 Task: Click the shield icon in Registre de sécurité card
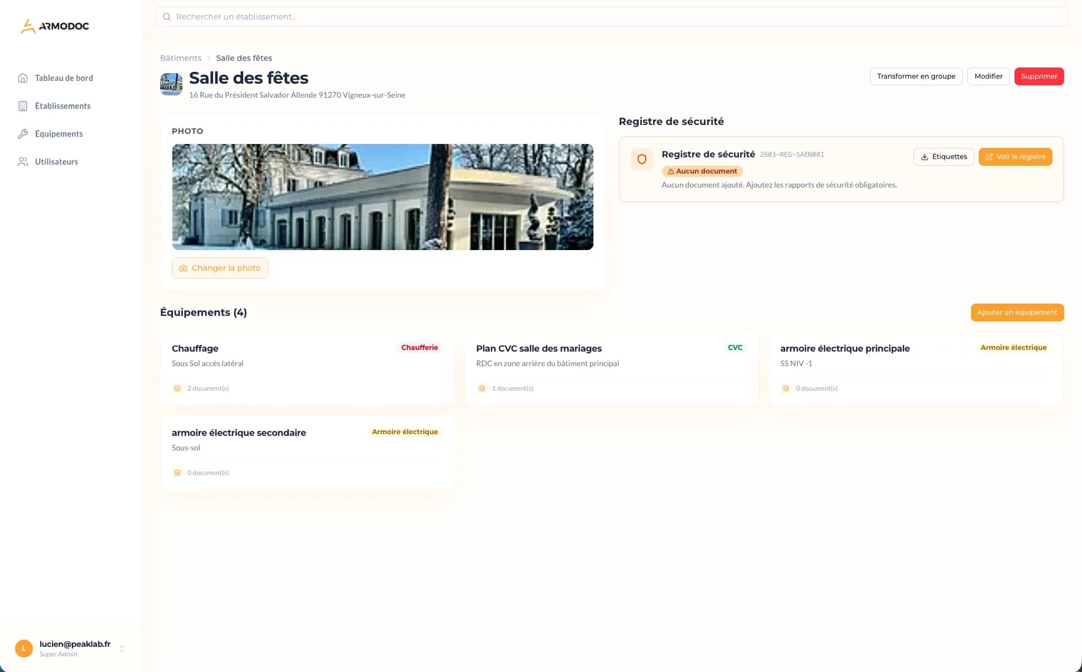pyautogui.click(x=642, y=159)
